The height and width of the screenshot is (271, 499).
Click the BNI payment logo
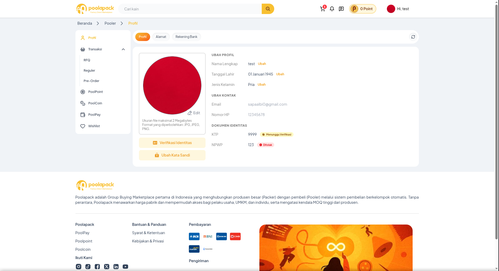pyautogui.click(x=208, y=236)
